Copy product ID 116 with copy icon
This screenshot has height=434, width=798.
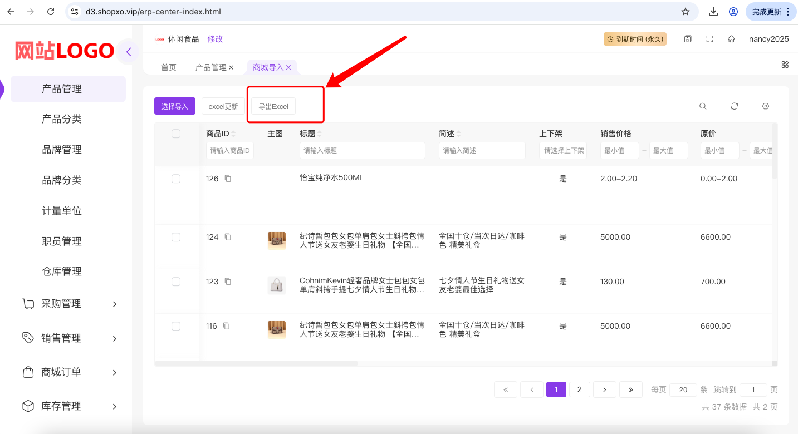click(226, 326)
